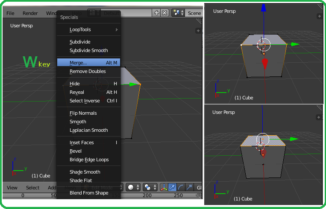Viewport: 326px width, 209px height.
Task: Click the blue Z arrow in top-right viewport
Action: tap(264, 8)
